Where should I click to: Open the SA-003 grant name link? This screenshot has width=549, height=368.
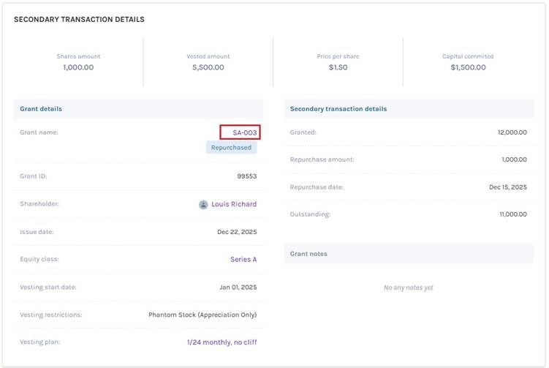pos(244,132)
